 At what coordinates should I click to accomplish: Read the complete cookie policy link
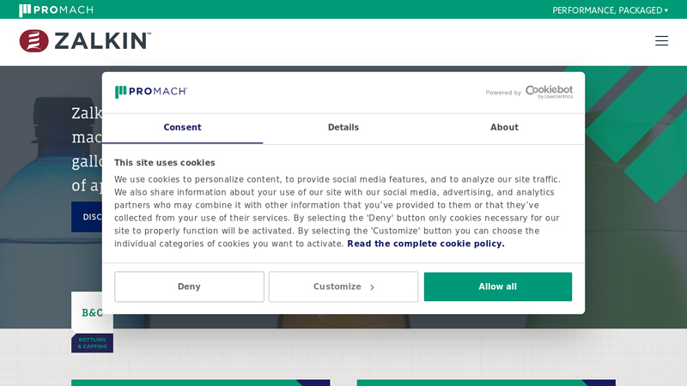[426, 244]
